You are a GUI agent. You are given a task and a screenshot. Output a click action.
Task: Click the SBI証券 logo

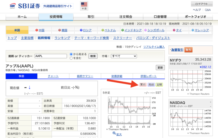(25, 6)
